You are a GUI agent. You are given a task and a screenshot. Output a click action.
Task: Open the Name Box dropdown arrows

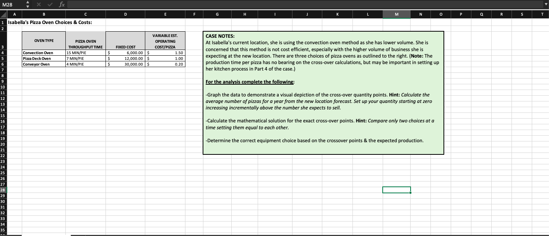point(27,4)
